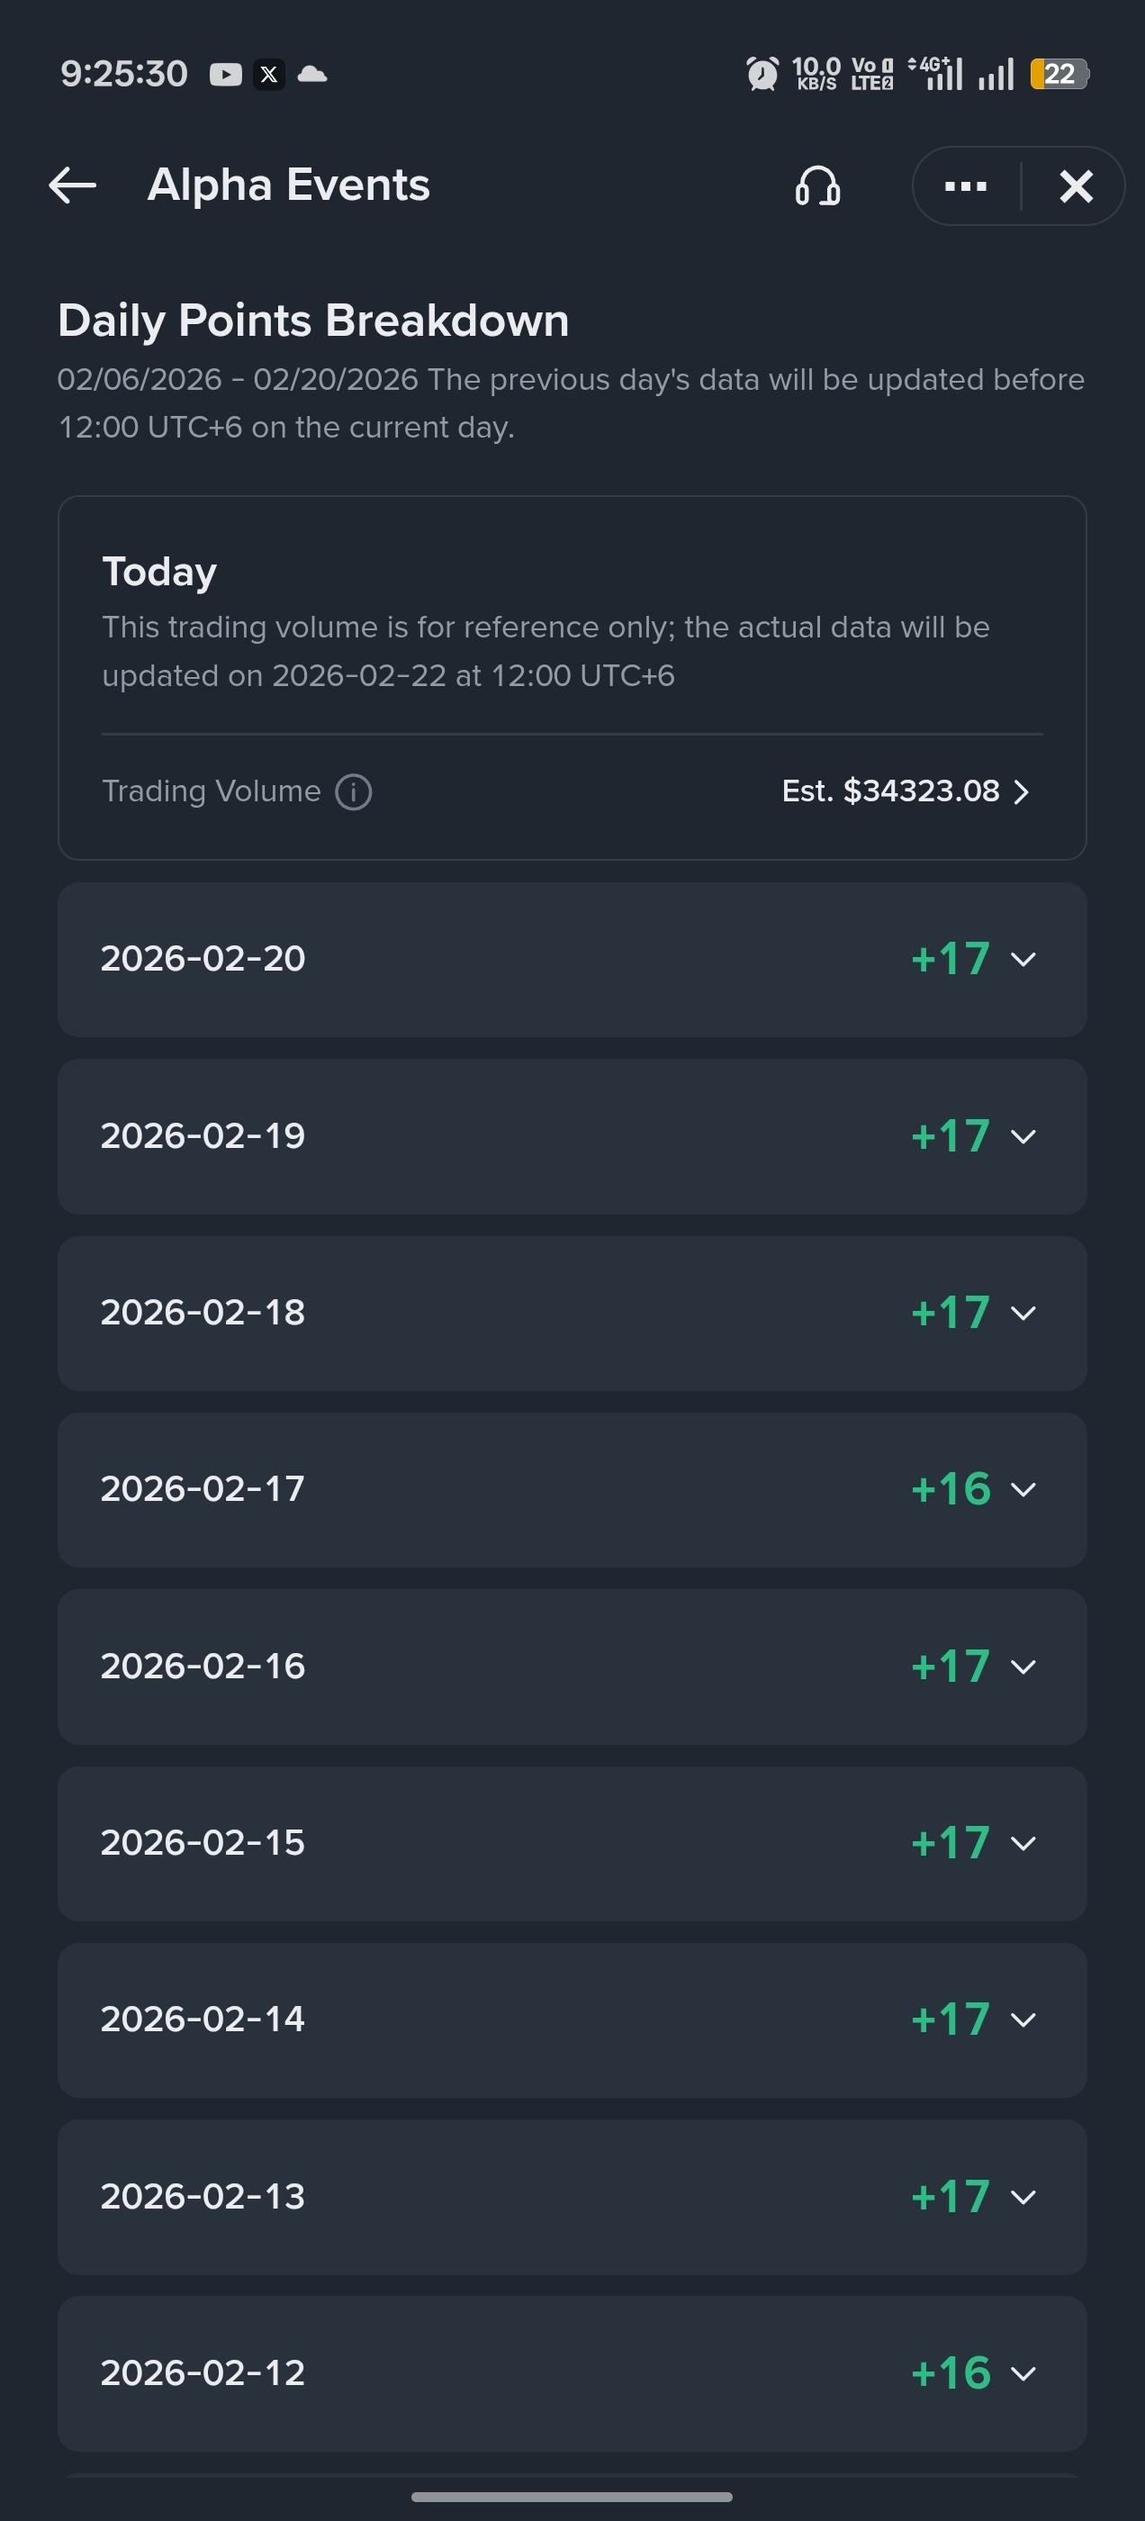The width and height of the screenshot is (1145, 2521).
Task: Open estimated trading volume details arrow
Action: tap(1021, 791)
